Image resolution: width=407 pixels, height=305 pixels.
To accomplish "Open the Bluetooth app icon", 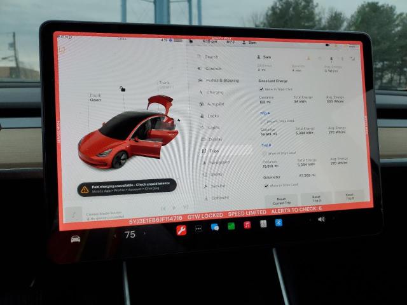I will click(x=279, y=222).
